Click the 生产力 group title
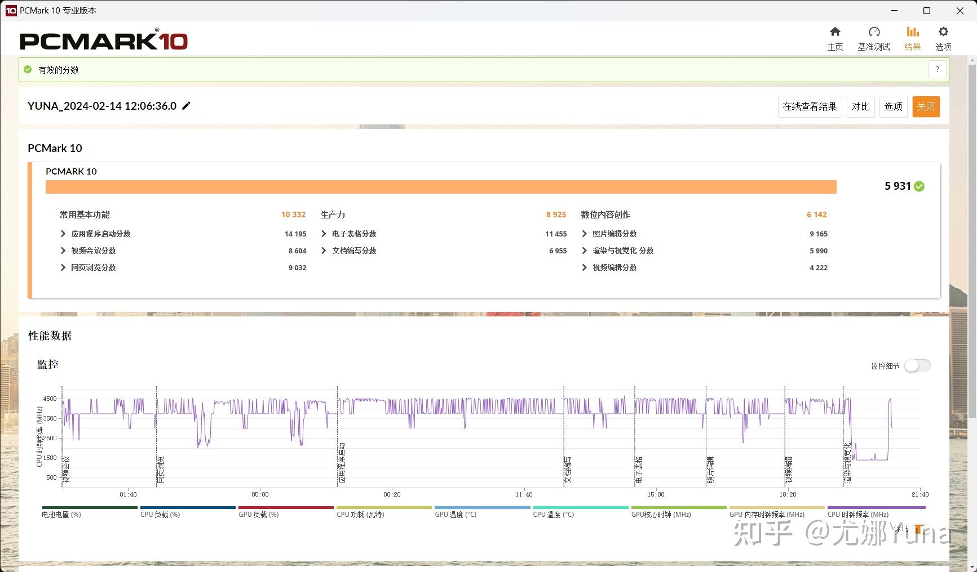 tap(333, 214)
